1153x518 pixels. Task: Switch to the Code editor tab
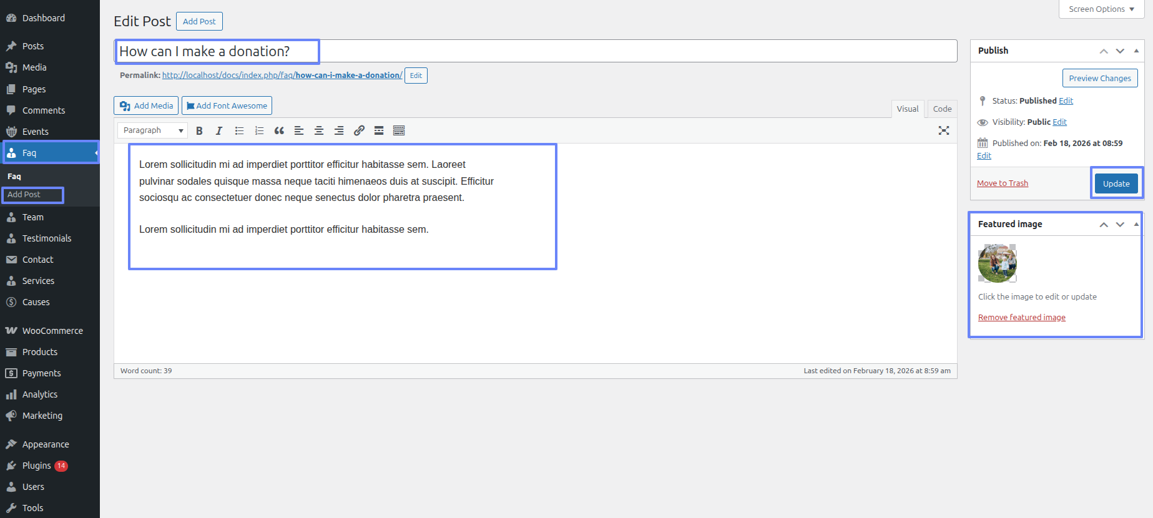point(942,109)
